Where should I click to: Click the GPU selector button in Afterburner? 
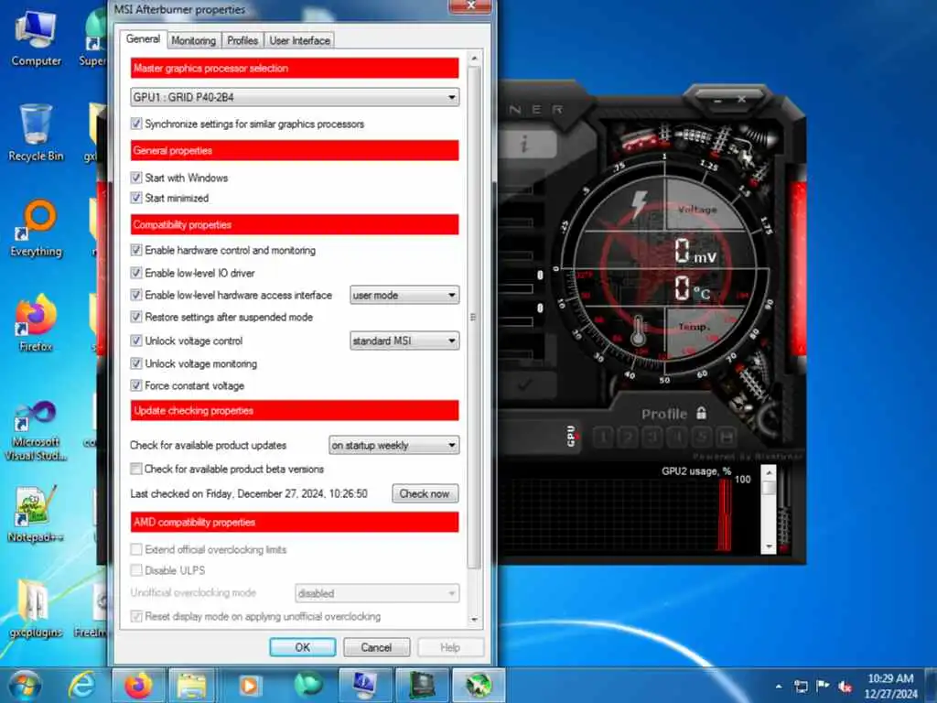(571, 437)
